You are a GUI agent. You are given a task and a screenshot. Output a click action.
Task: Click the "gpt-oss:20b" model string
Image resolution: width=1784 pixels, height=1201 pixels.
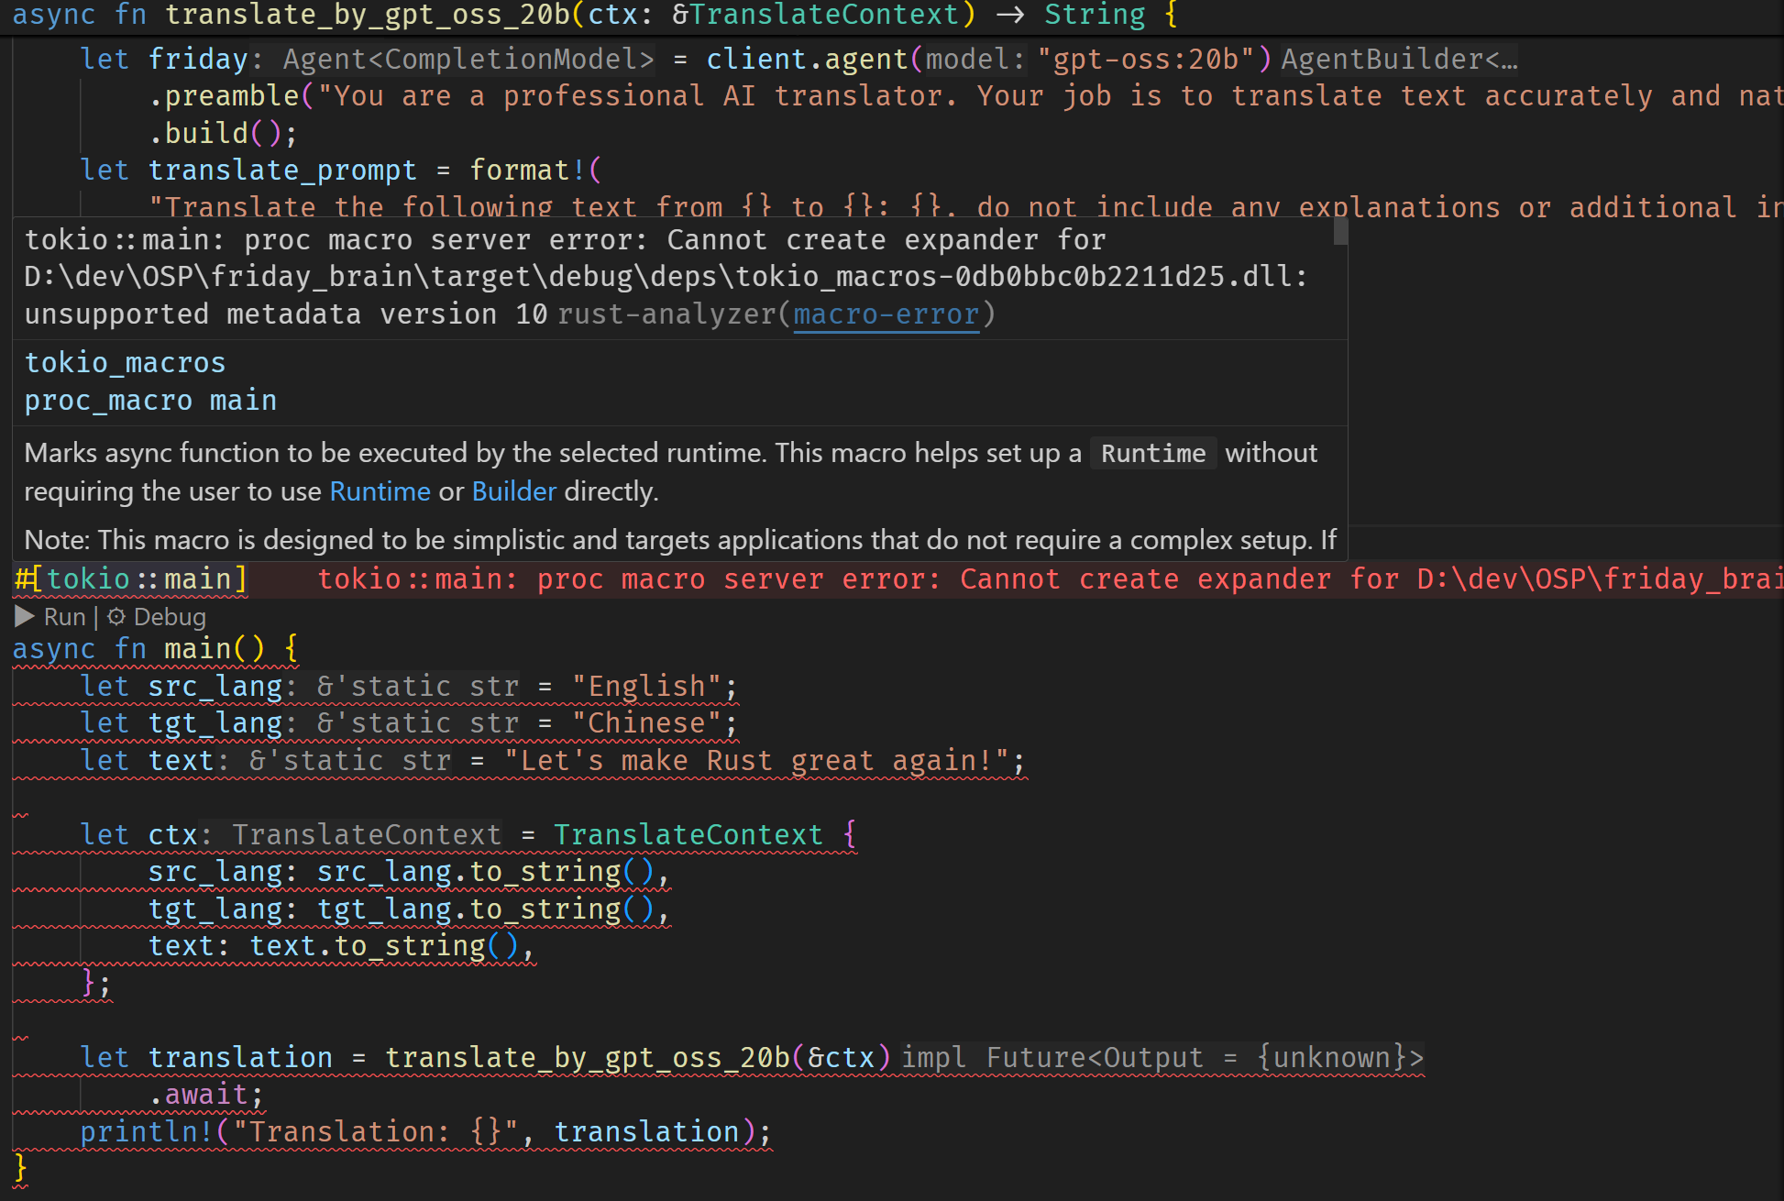(x=1146, y=60)
